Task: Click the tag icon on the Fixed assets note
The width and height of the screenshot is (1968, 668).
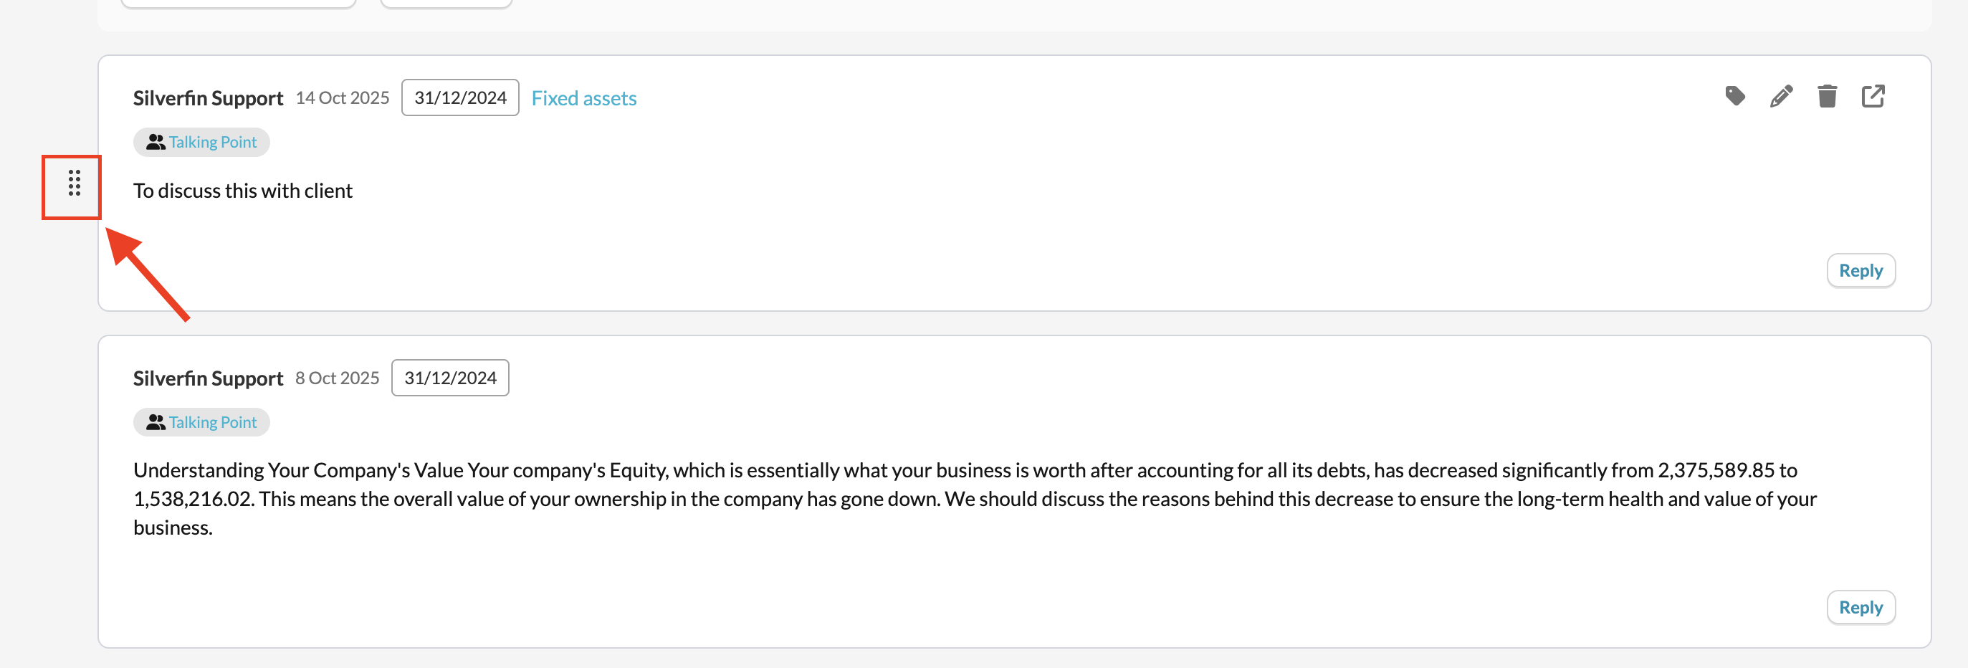Action: (x=1734, y=96)
